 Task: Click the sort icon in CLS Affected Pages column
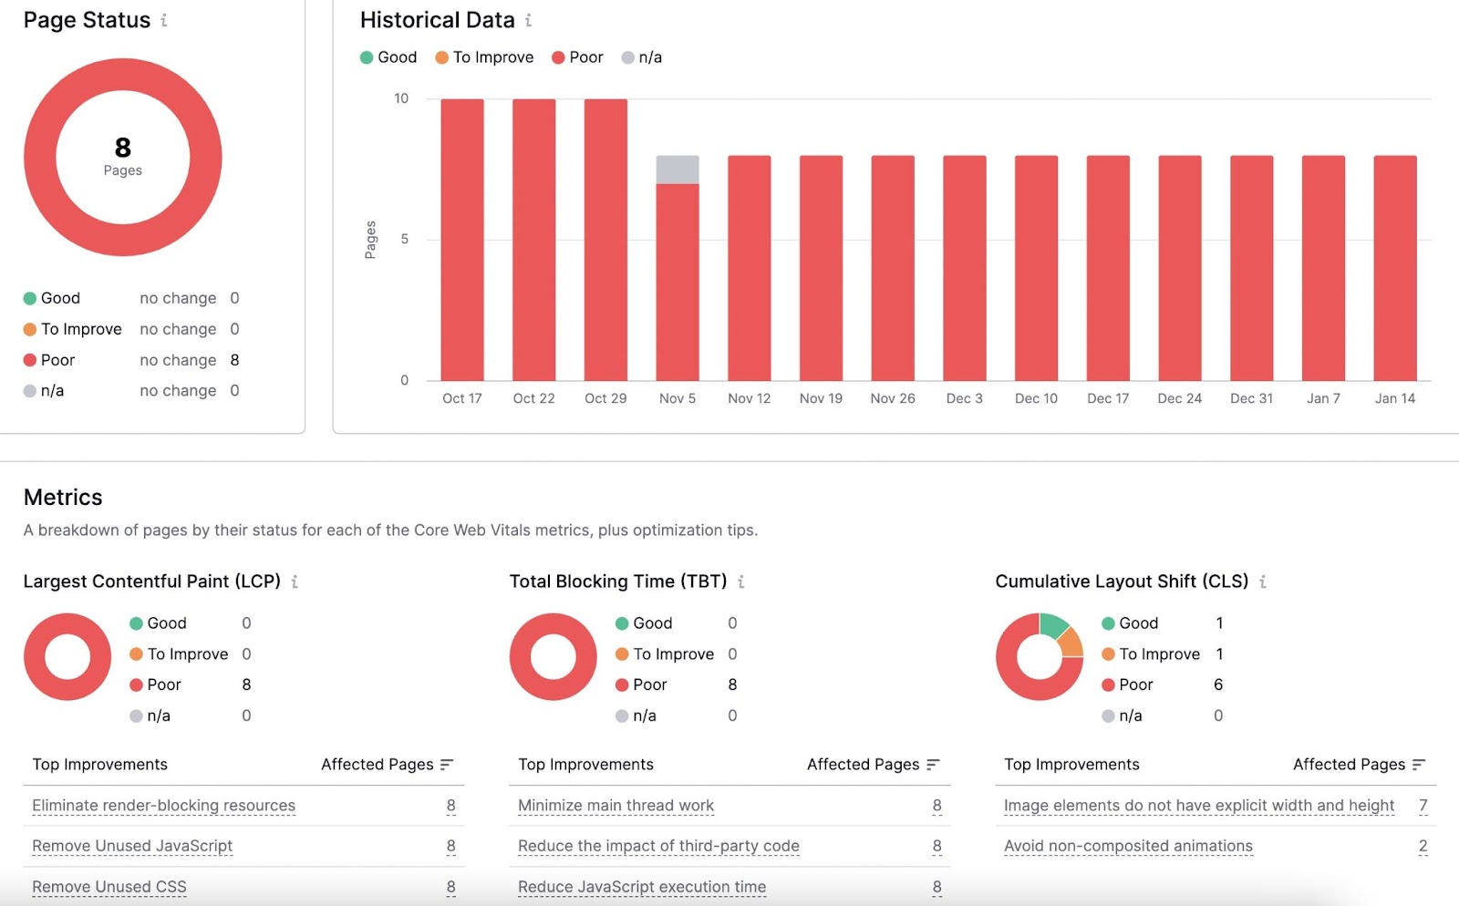tap(1419, 764)
